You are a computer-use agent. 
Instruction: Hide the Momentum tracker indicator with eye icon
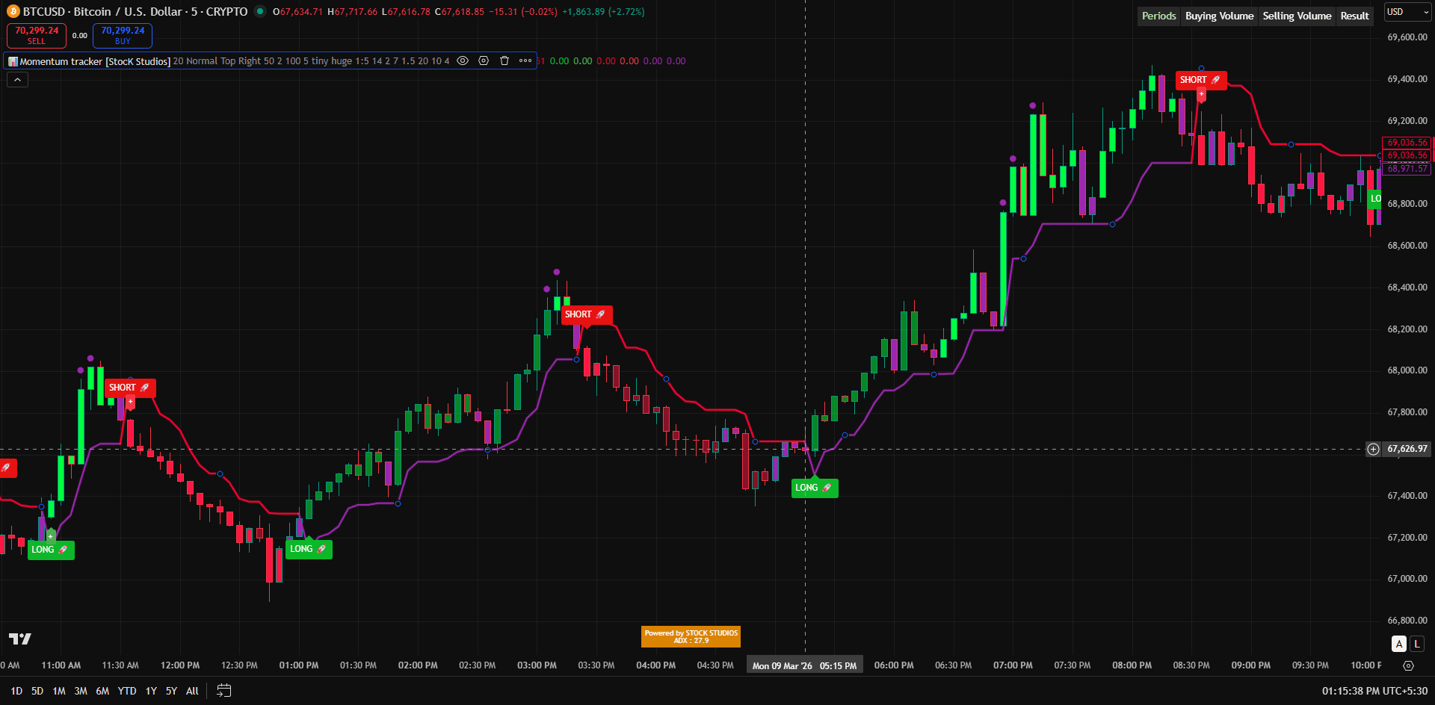[463, 61]
